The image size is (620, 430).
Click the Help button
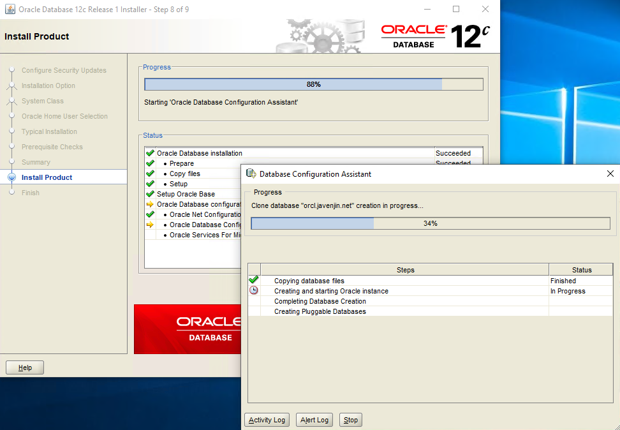click(25, 367)
